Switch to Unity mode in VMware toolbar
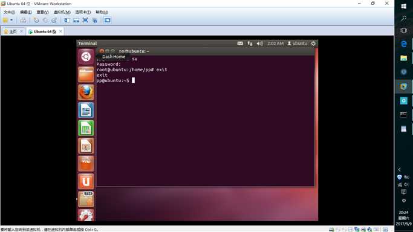Screen dimensions: 413x232 click(x=94, y=21)
